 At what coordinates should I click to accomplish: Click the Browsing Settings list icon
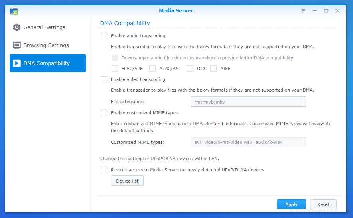pos(16,45)
